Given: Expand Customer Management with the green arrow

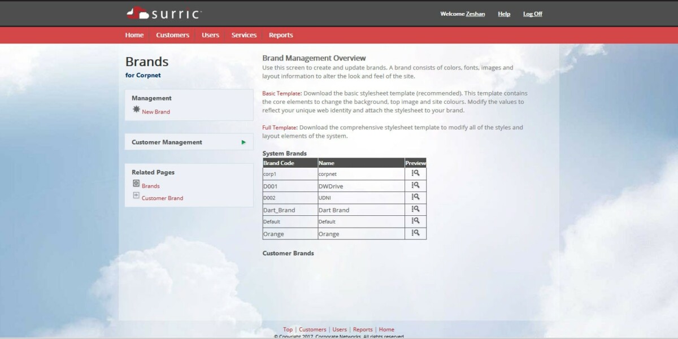Looking at the screenshot, I should 245,142.
